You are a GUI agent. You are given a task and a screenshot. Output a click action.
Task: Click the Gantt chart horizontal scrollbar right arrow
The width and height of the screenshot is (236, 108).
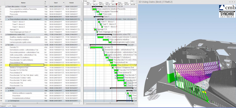pyautogui.click(x=136, y=103)
